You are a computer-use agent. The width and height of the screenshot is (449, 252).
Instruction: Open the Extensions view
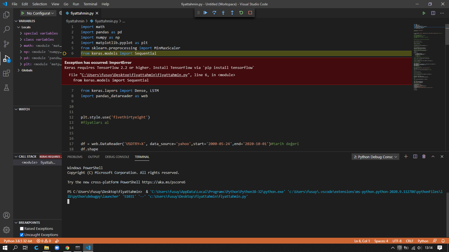coord(6,73)
